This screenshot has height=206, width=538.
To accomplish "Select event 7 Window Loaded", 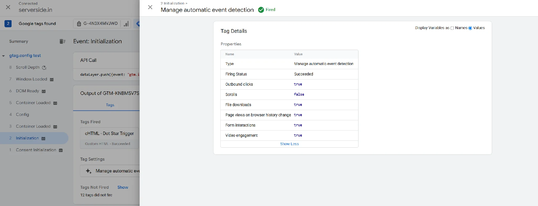I will [x=32, y=79].
